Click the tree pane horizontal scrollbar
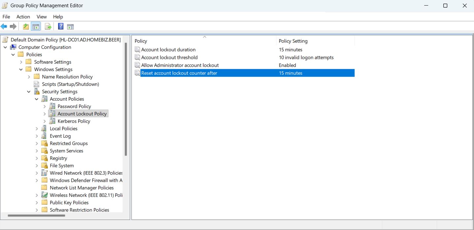 pyautogui.click(x=36, y=216)
